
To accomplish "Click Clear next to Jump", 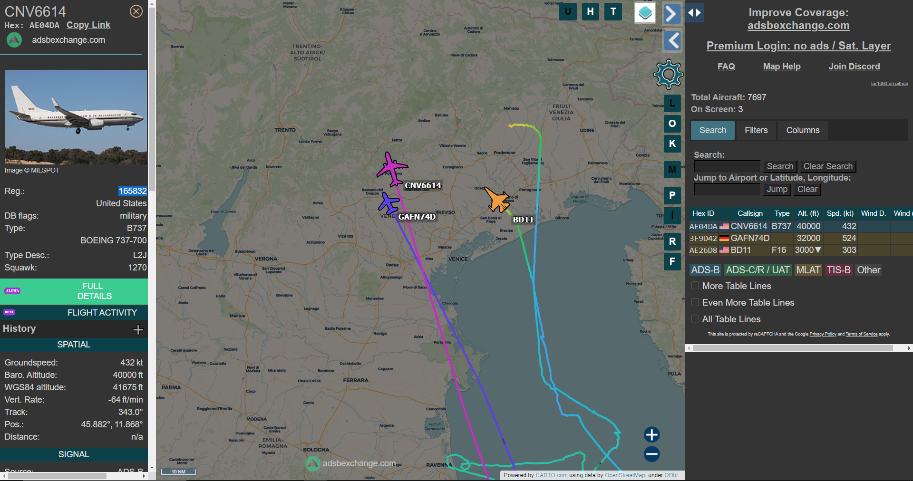I will point(807,189).
